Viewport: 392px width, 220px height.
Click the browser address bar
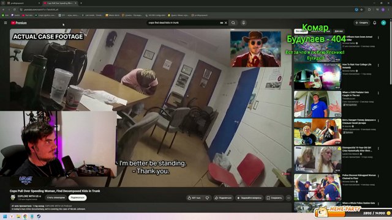pyautogui.click(x=187, y=10)
